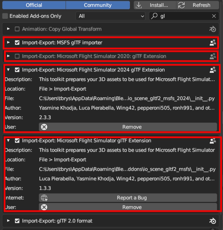Open the All category dropdown

[x=110, y=16]
